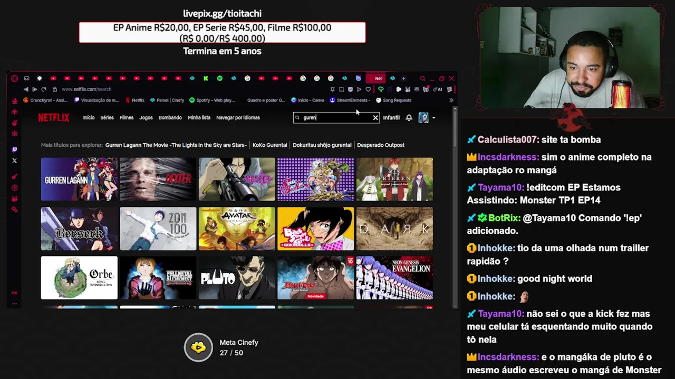Open the X (Twitter) sidebar panel
Image resolution: width=675 pixels, height=379 pixels.
(x=14, y=161)
